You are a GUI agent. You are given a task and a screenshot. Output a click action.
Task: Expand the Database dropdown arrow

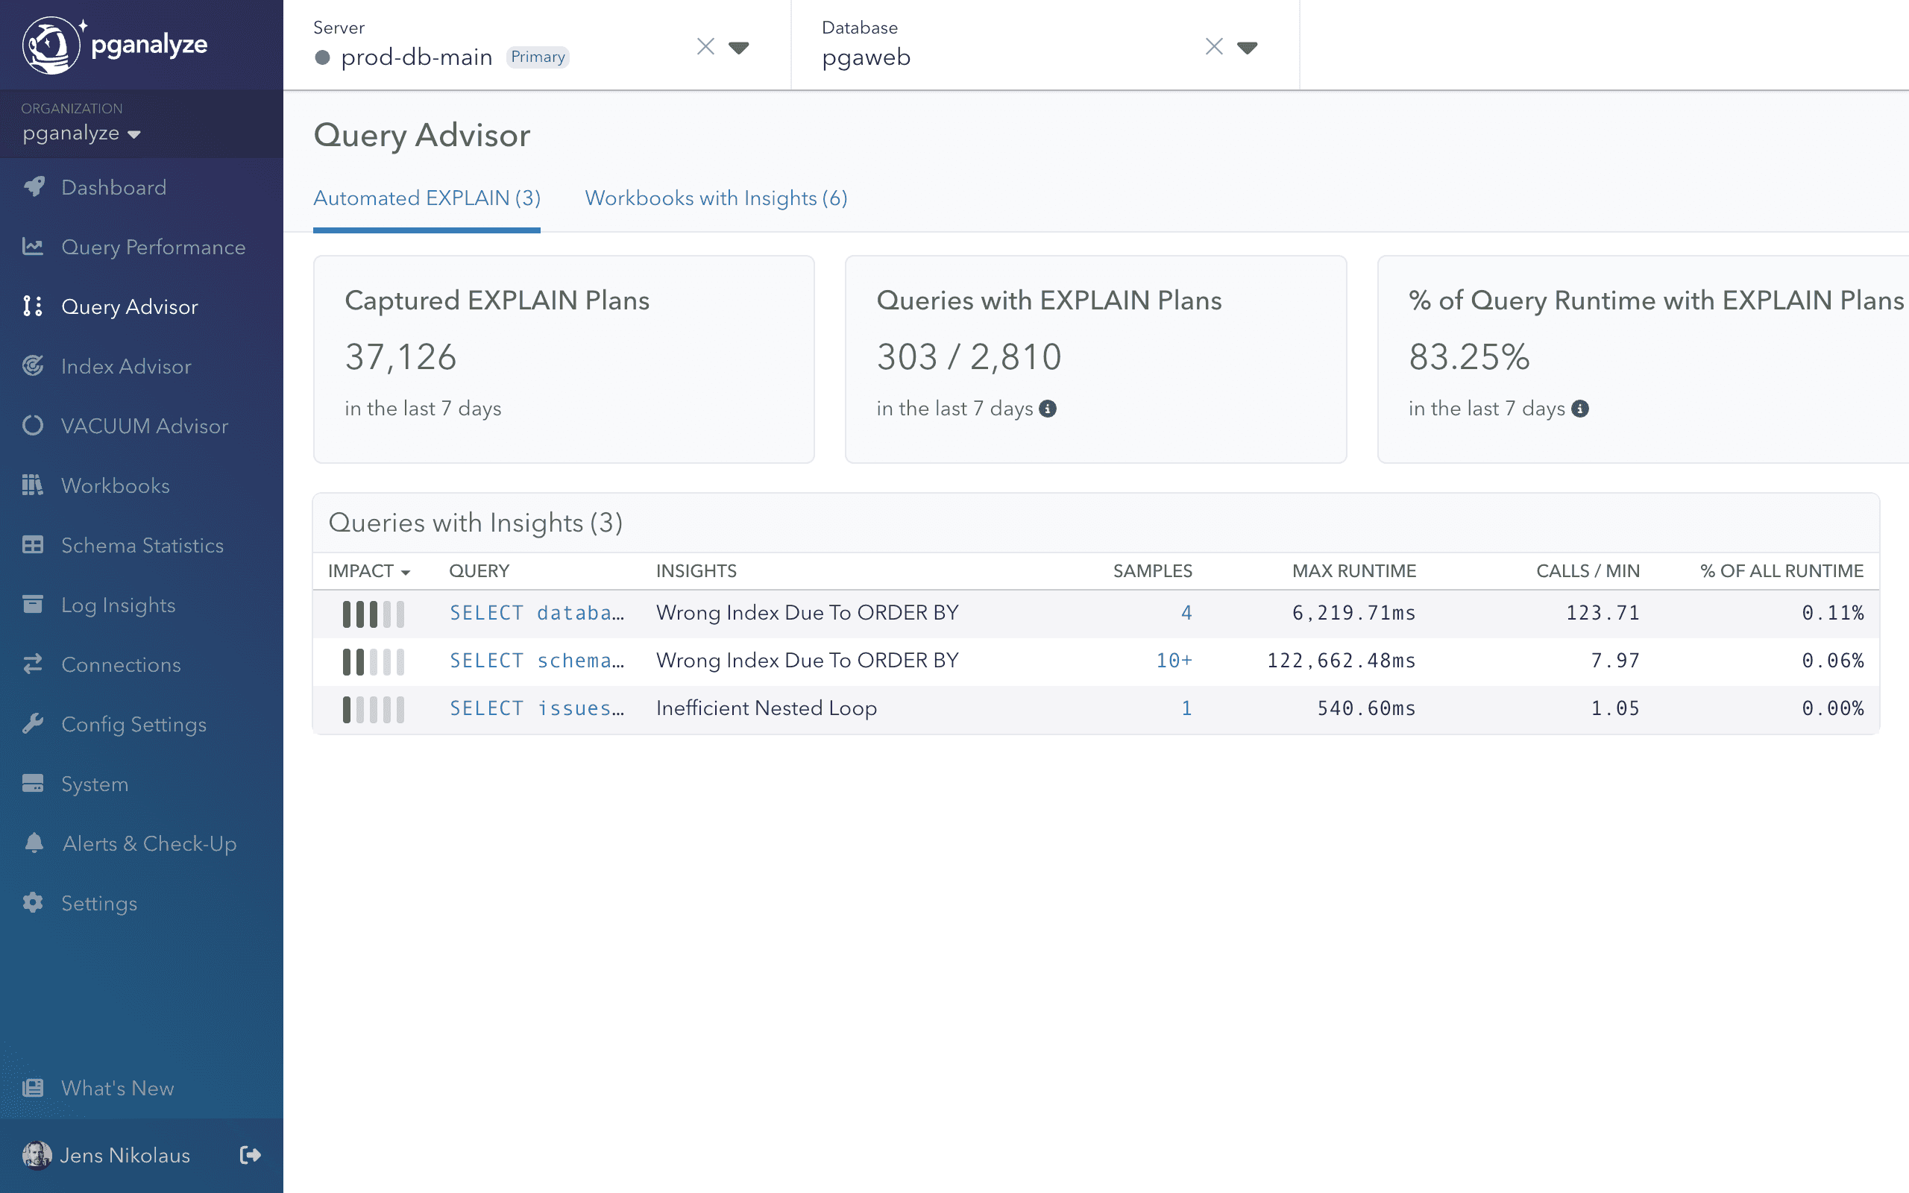pos(1247,47)
